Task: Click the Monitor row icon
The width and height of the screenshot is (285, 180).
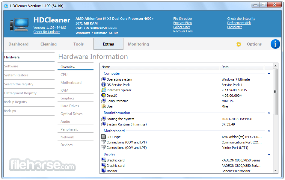Action: click(104, 171)
